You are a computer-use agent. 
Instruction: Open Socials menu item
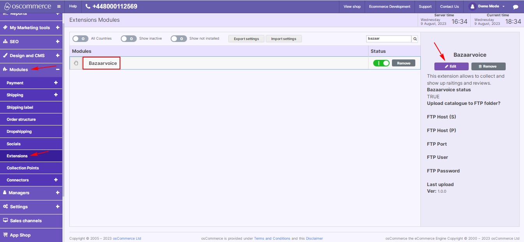31,144
